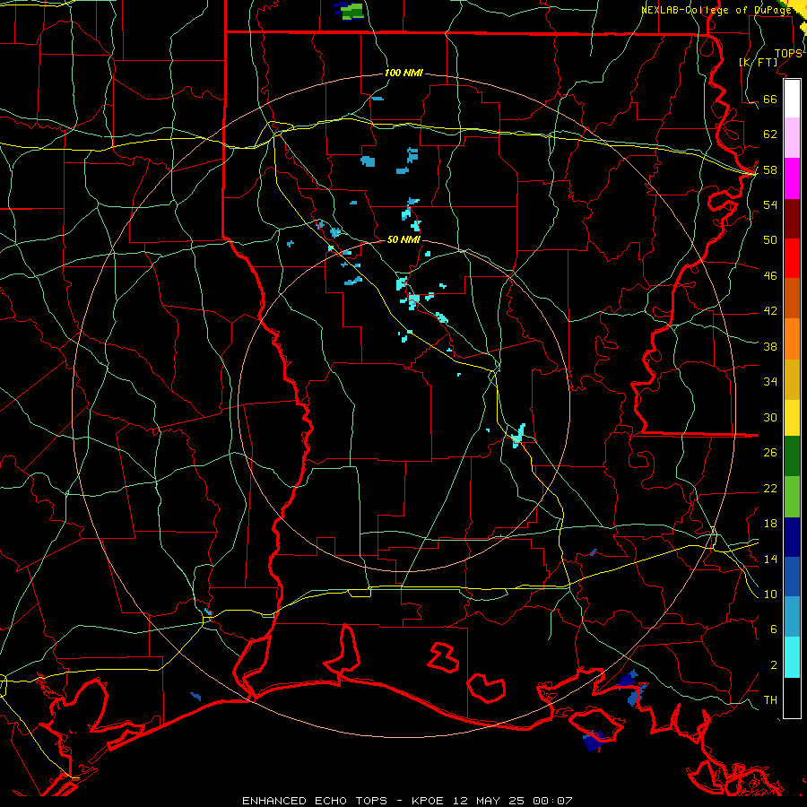Click the legend value "34"
This screenshot has width=807, height=807.
(x=770, y=382)
